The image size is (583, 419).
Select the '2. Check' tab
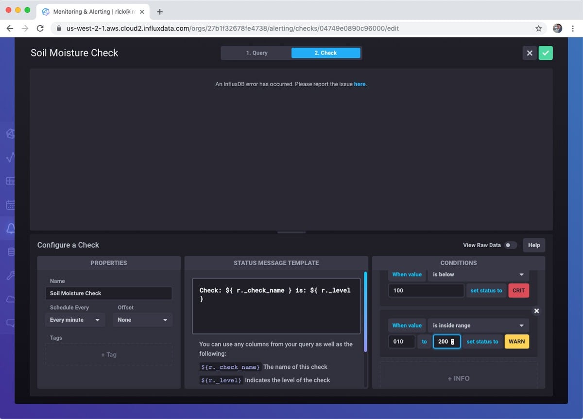[x=326, y=53]
